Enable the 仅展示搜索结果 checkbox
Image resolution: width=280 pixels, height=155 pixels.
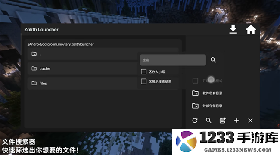pos(143,81)
